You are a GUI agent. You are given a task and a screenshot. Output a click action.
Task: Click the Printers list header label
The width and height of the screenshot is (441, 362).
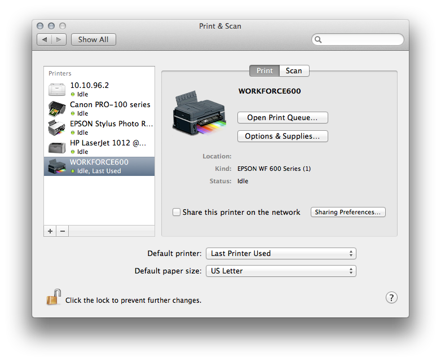pyautogui.click(x=60, y=73)
